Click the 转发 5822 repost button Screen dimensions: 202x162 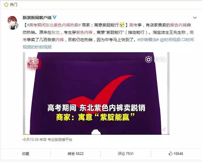click(75, 153)
